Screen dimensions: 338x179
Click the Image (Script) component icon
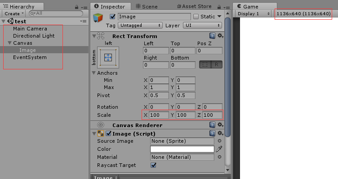click(x=101, y=133)
